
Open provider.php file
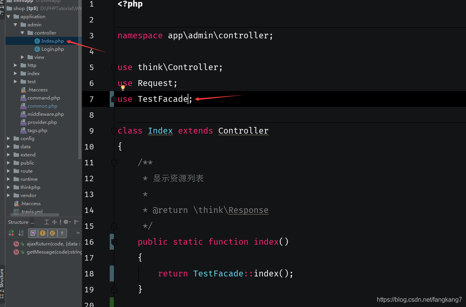(42, 122)
